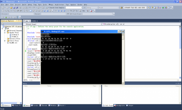
Task: Click the Undo arrow icon
Action: coord(30,8)
